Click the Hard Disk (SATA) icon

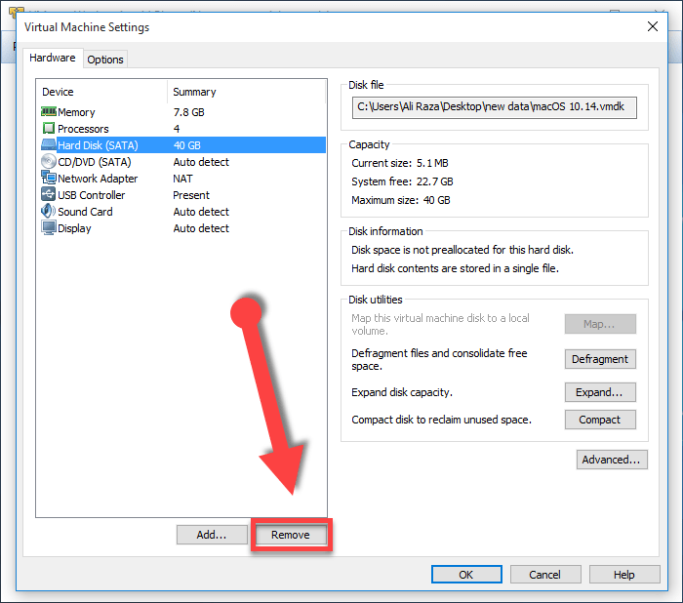click(48, 145)
